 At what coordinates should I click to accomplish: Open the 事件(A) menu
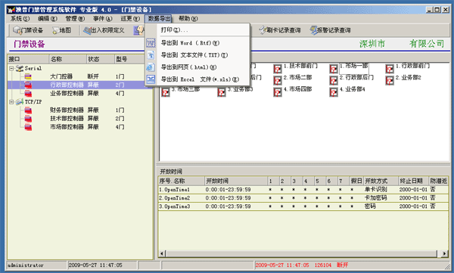tap(102, 19)
